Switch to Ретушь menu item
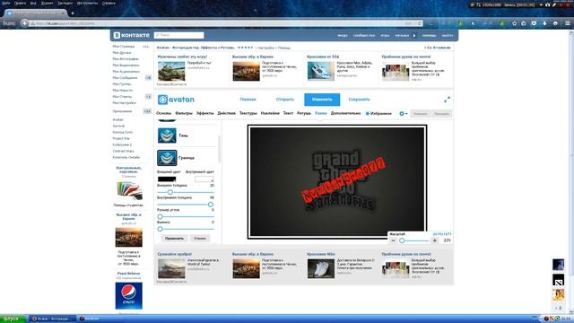574x323 pixels. (x=304, y=114)
